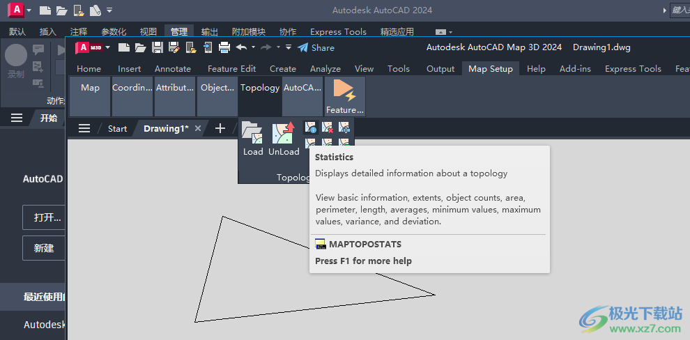Open Express Tools tab in the AutoCAD 2024 window
This screenshot has height=340, width=690.
tap(338, 31)
